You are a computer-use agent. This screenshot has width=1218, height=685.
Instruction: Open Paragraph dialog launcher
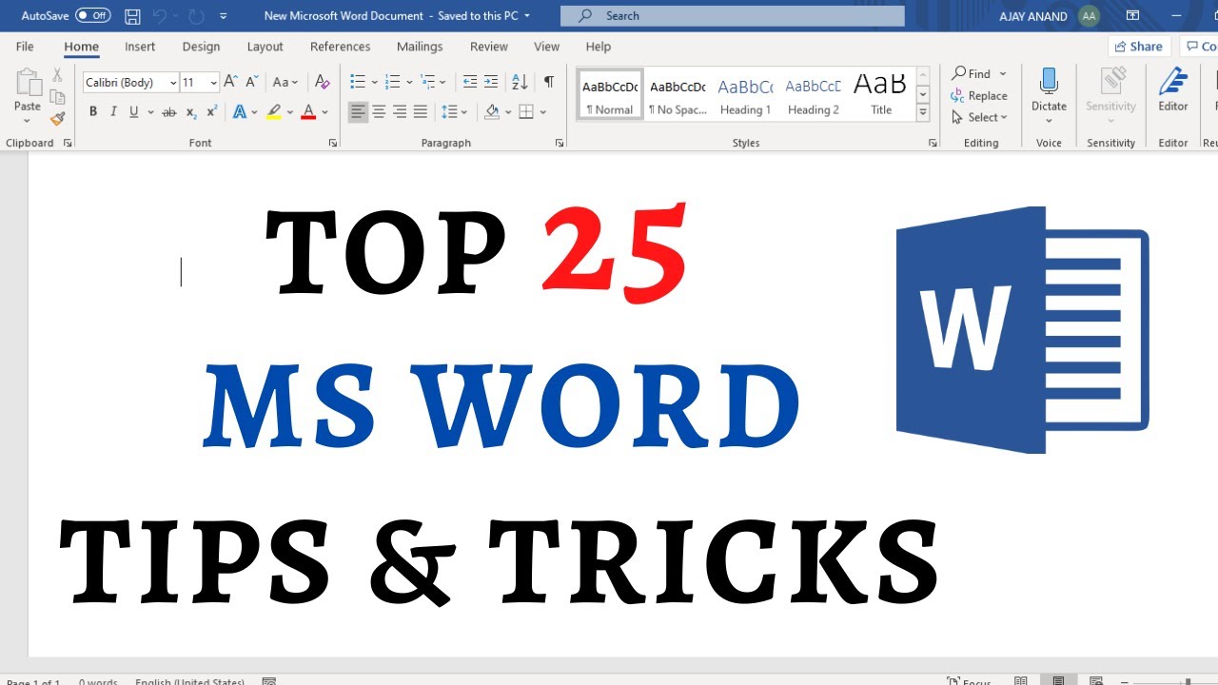(559, 143)
